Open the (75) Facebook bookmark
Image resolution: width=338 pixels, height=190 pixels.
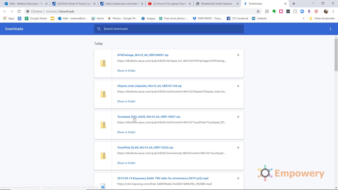coord(237,18)
